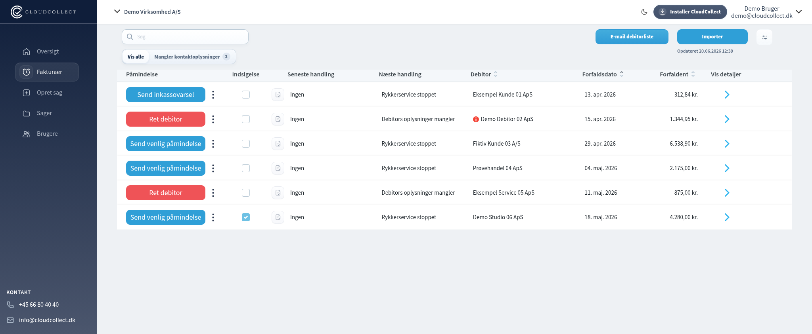This screenshot has height=334, width=812.
Task: Send venlig påmindelse to Fiktiv Kunde 03 A/S
Action: click(x=166, y=144)
